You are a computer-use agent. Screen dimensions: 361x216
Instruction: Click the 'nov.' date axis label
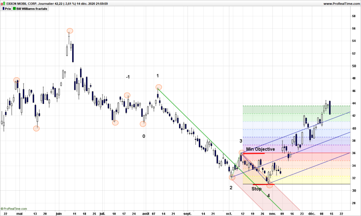[273, 214]
